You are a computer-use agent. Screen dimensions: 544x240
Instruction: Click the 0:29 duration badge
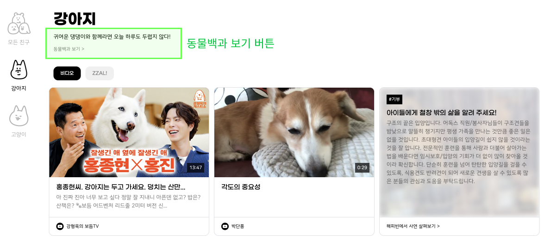pos(362,168)
